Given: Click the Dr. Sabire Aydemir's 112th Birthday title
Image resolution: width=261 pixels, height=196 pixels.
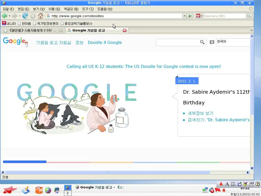Looking at the screenshot, I should click(x=216, y=97).
